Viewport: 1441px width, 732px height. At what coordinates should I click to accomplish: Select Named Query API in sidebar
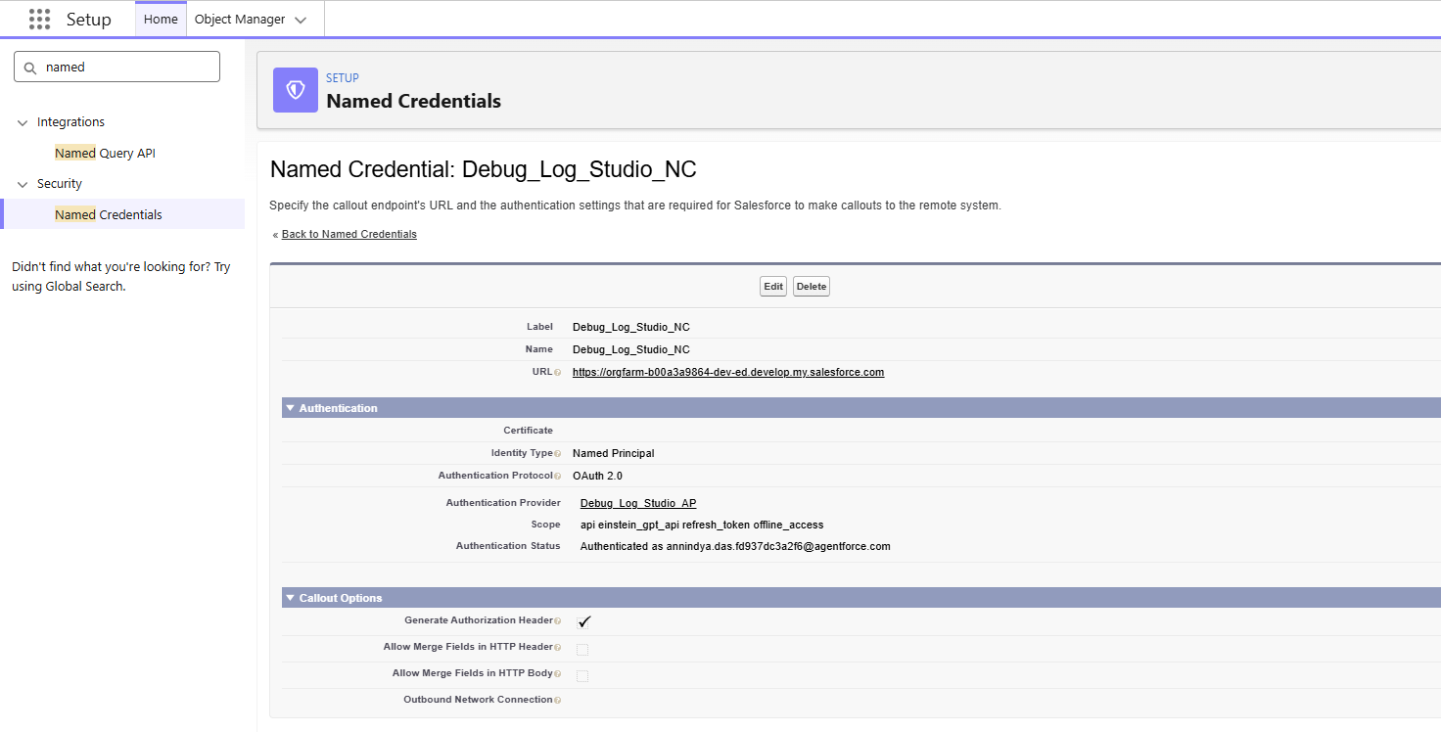[105, 154]
